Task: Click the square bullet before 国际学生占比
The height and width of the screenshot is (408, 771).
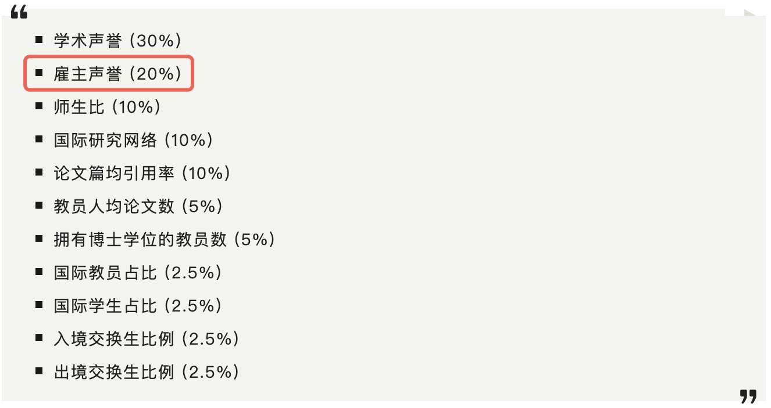Action: point(39,305)
